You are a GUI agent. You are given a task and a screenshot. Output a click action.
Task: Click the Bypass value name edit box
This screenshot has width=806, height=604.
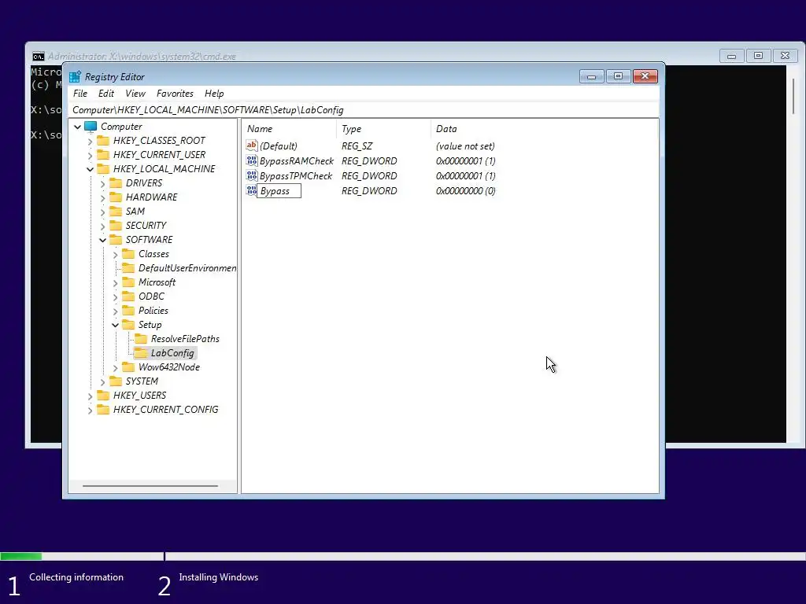click(x=279, y=191)
